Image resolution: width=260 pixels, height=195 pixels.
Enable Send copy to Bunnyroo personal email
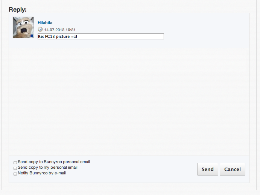pyautogui.click(x=15, y=163)
